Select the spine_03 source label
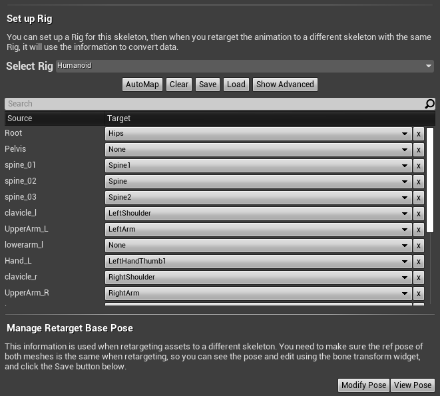 pos(21,197)
